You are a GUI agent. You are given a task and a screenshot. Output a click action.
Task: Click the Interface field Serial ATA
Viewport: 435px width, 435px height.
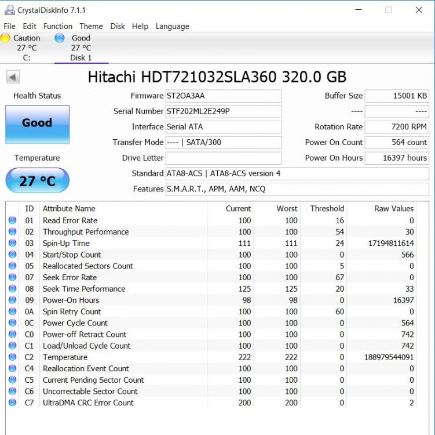click(x=224, y=127)
